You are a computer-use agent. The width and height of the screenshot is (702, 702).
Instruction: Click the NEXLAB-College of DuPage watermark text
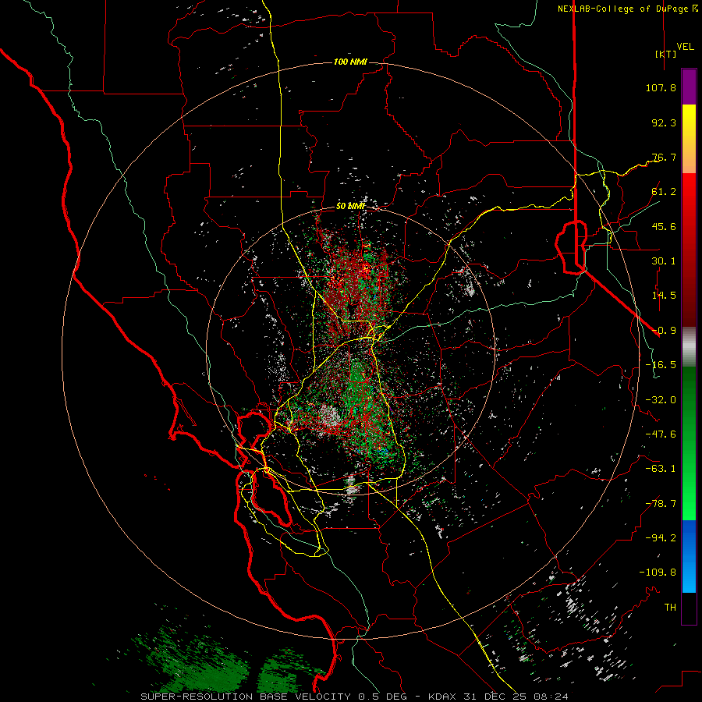[628, 9]
